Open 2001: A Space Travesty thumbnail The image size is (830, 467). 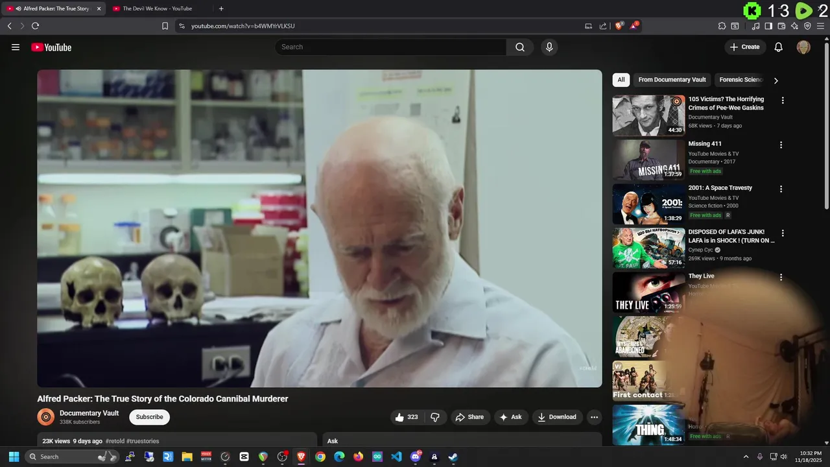[x=648, y=204]
